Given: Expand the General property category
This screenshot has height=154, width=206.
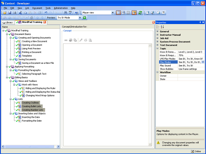Looking at the screenshot, I should [157, 31].
